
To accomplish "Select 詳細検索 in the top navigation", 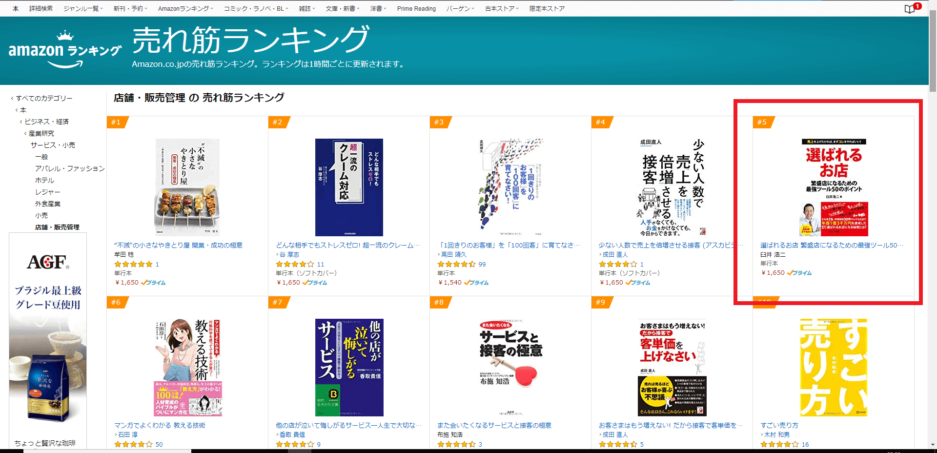I will [41, 8].
